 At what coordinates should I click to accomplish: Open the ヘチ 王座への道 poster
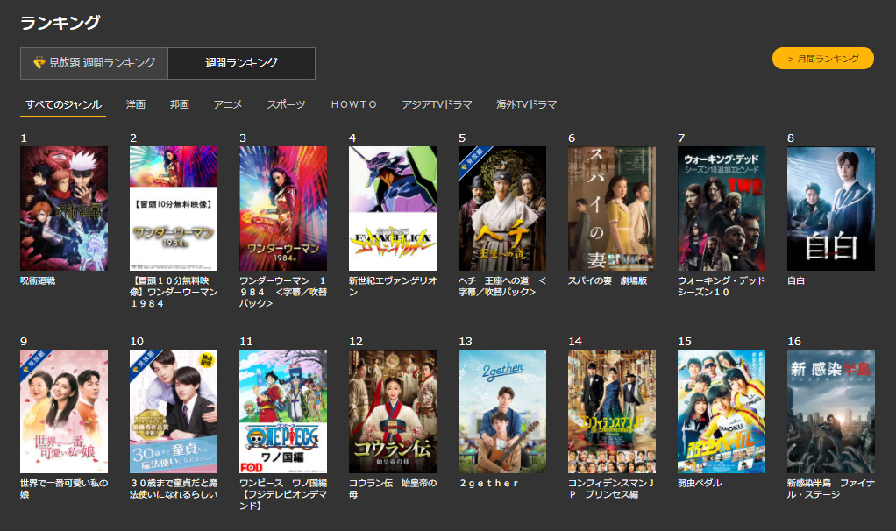click(502, 209)
